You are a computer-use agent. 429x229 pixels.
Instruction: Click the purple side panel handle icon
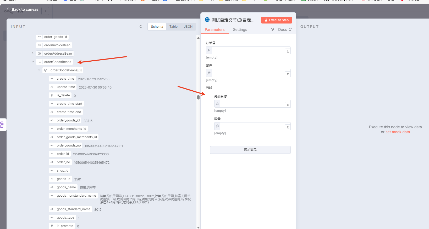pos(2,125)
